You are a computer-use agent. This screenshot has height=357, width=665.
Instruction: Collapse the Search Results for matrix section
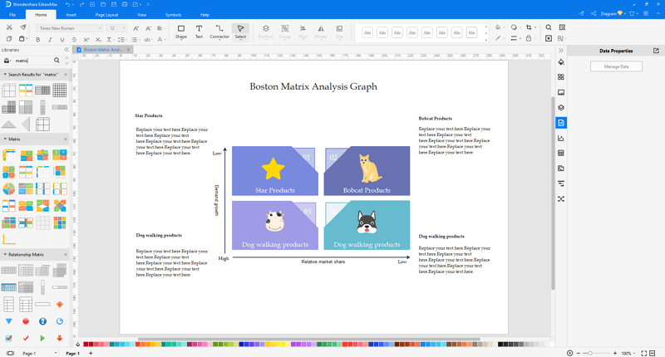pyautogui.click(x=5, y=75)
